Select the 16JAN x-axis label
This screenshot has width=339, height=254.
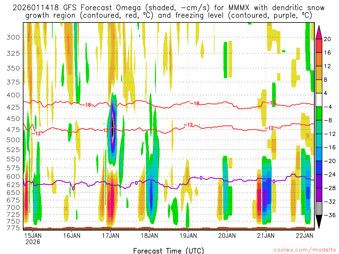point(72,235)
